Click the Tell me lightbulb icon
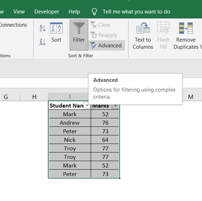 click(x=94, y=12)
